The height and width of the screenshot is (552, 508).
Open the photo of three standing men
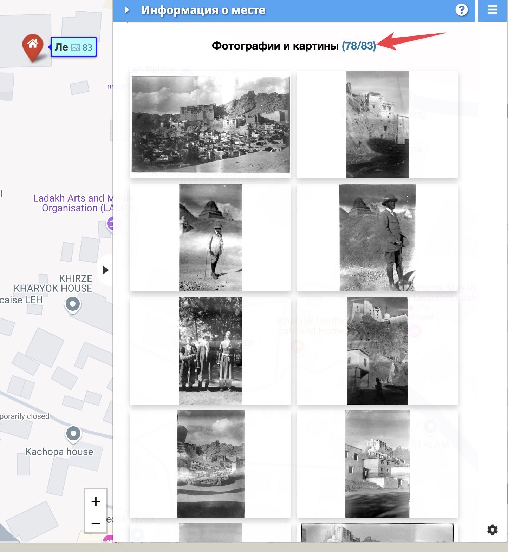pos(210,351)
